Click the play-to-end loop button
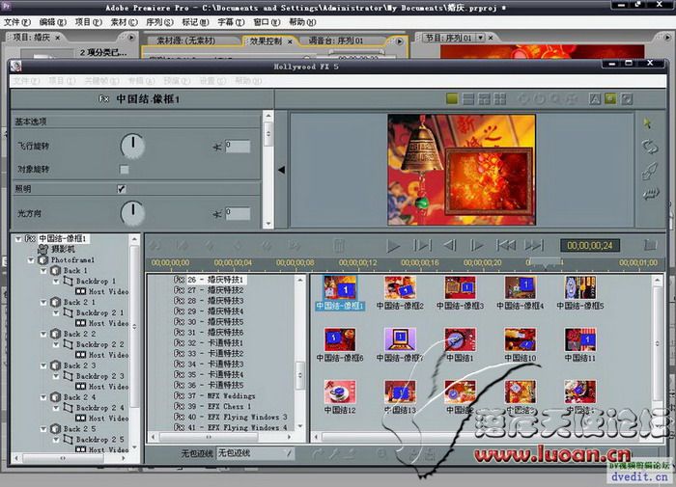This screenshot has height=487, width=676. [x=422, y=246]
